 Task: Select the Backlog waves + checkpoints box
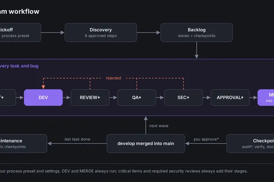(196, 32)
